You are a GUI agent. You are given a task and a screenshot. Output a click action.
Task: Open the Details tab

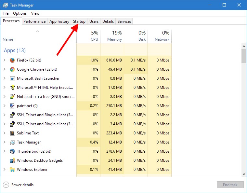(x=108, y=21)
